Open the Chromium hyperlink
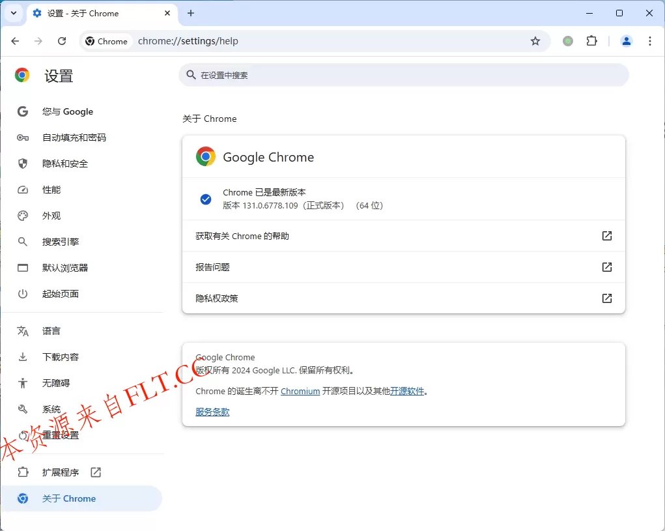The height and width of the screenshot is (531, 665). [x=300, y=391]
